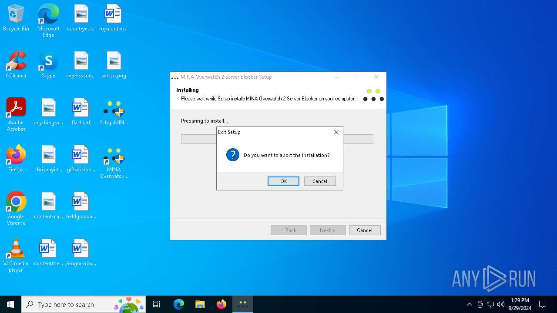Open Microsoft Edge from the taskbar
The width and height of the screenshot is (557, 313).
coord(179,304)
